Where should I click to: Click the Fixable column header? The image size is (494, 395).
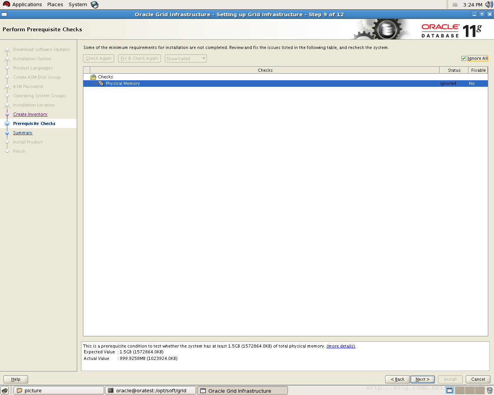pyautogui.click(x=478, y=70)
